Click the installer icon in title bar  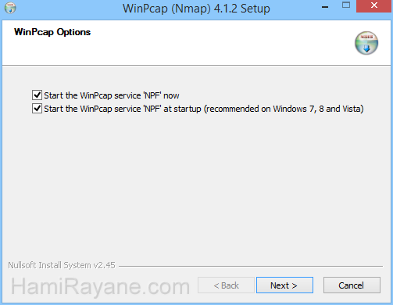tap(10, 8)
